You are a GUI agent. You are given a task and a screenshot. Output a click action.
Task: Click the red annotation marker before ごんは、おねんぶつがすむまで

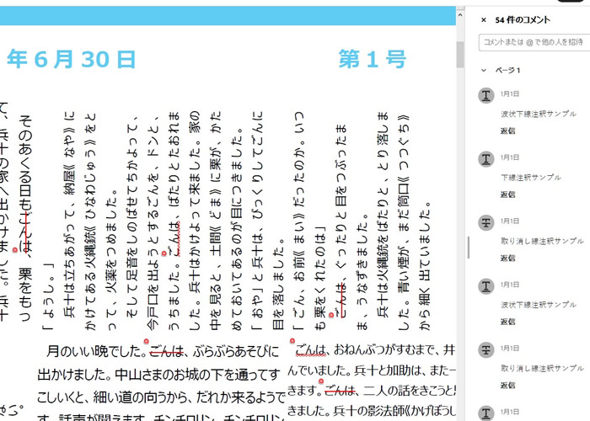tap(292, 341)
